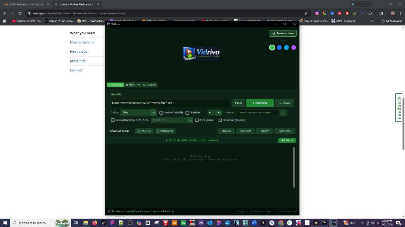Open 'More info' link in browser page
405x227 pixels.
click(x=78, y=61)
